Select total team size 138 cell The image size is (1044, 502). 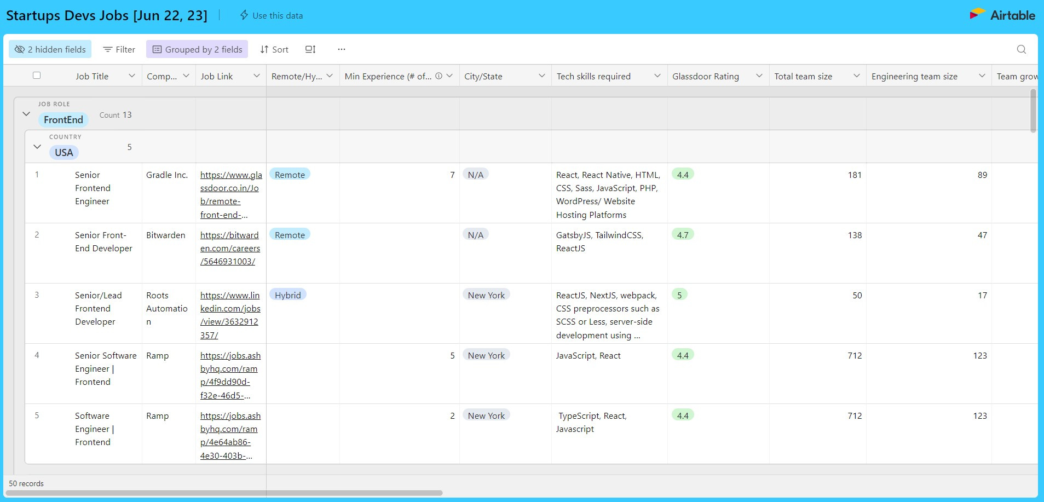(x=818, y=253)
